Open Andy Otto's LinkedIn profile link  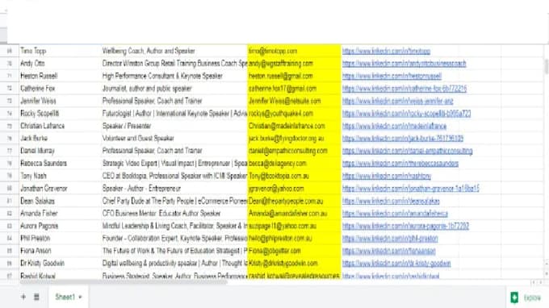pos(404,64)
